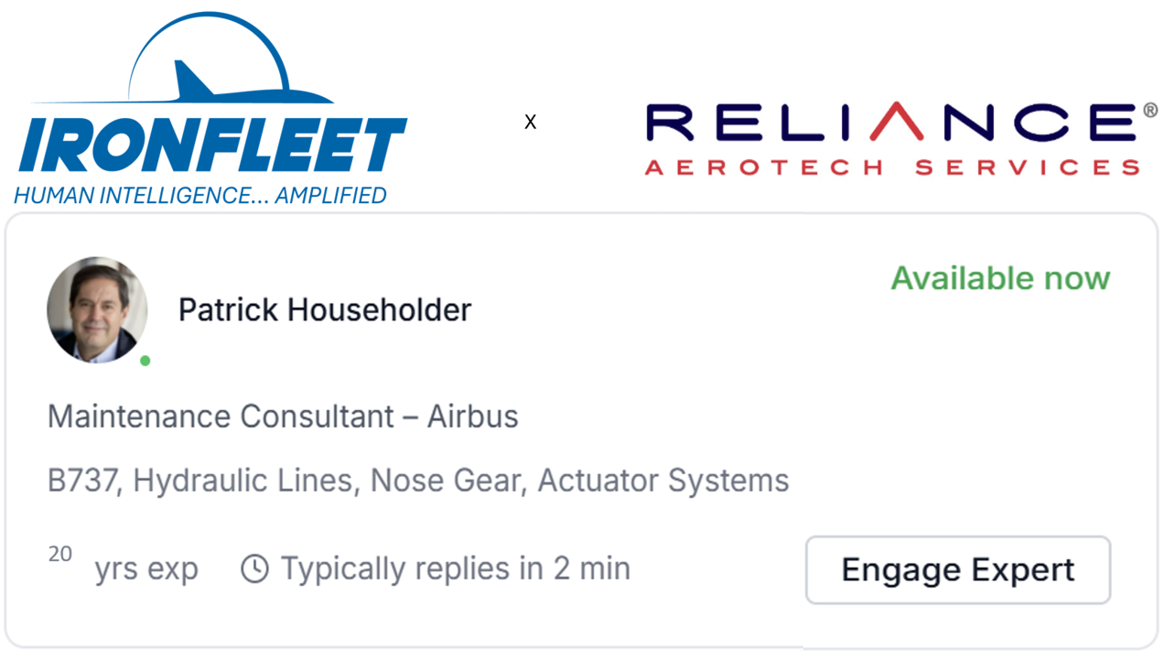
Task: Click the Available now status label
Action: tap(1000, 278)
